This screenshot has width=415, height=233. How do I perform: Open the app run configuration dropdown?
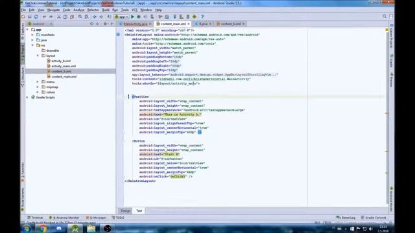click(x=121, y=17)
